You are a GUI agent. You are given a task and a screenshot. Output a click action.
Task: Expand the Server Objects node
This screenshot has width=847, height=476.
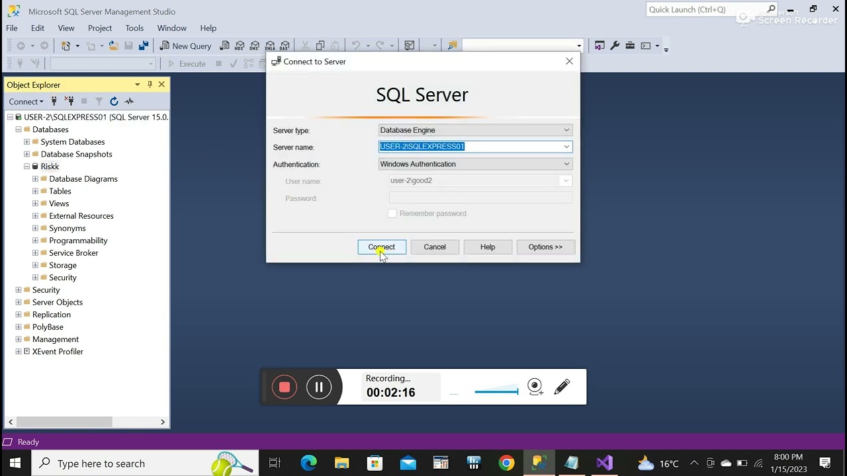[x=19, y=302]
